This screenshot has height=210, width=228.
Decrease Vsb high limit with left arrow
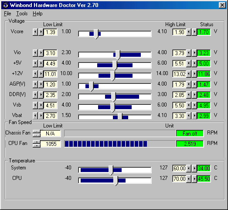click(x=189, y=106)
